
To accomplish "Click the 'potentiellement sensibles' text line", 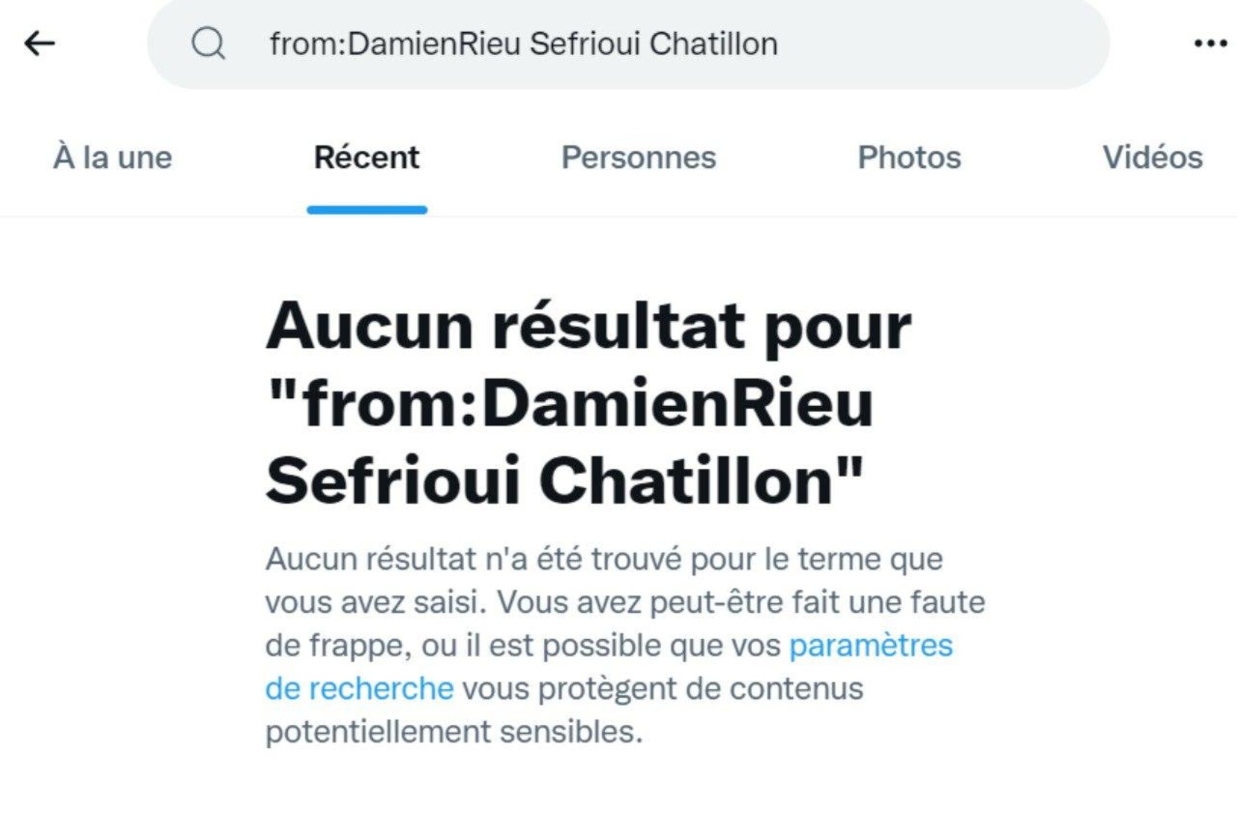I will (454, 732).
